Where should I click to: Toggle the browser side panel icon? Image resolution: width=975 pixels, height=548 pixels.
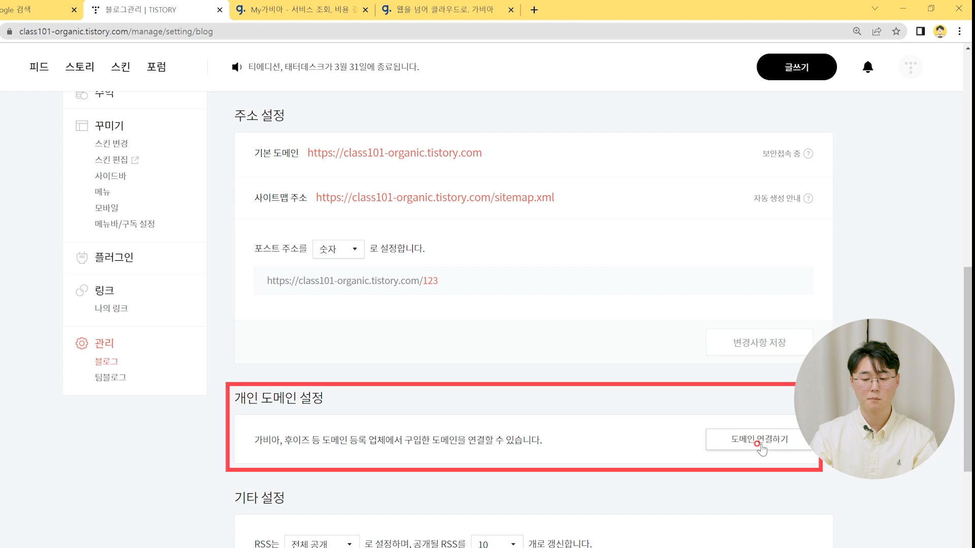[x=920, y=31]
